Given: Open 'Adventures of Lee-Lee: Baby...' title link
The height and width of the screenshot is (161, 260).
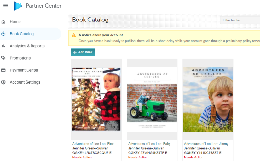Looking at the screenshot, I should [x=149, y=144].
